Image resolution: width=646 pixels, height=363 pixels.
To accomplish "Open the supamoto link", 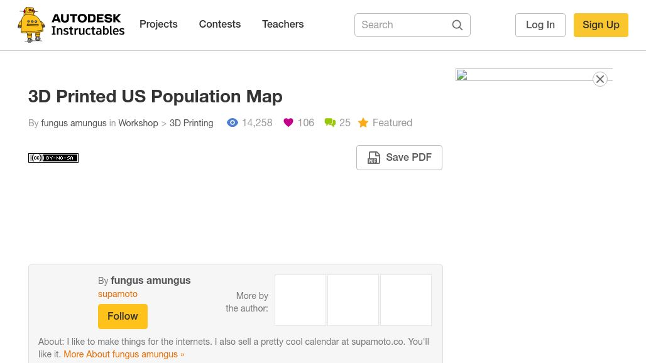I will point(118,294).
